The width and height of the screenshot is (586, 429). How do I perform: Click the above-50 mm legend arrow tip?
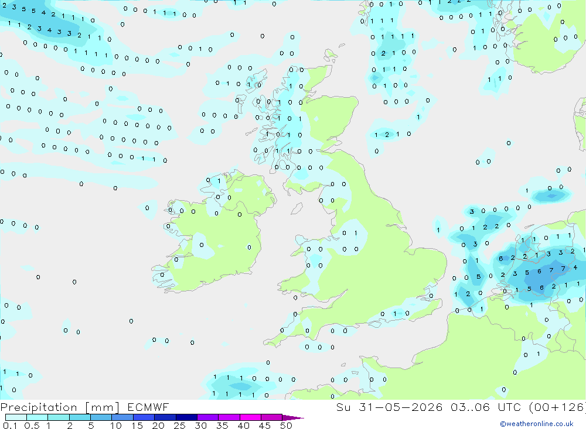(x=294, y=418)
